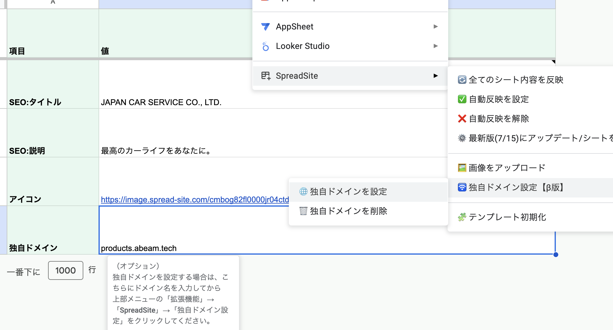Open the AppSheet menu entry
613x330 pixels.
pos(350,27)
